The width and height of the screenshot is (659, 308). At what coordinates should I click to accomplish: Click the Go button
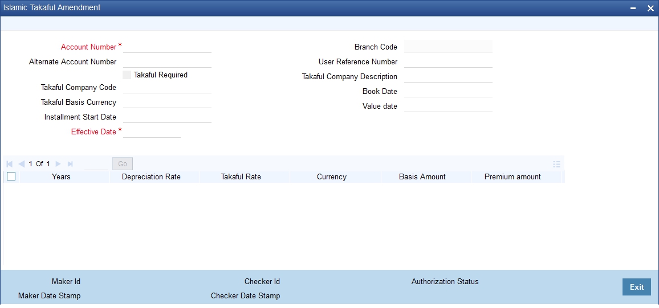pyautogui.click(x=123, y=163)
